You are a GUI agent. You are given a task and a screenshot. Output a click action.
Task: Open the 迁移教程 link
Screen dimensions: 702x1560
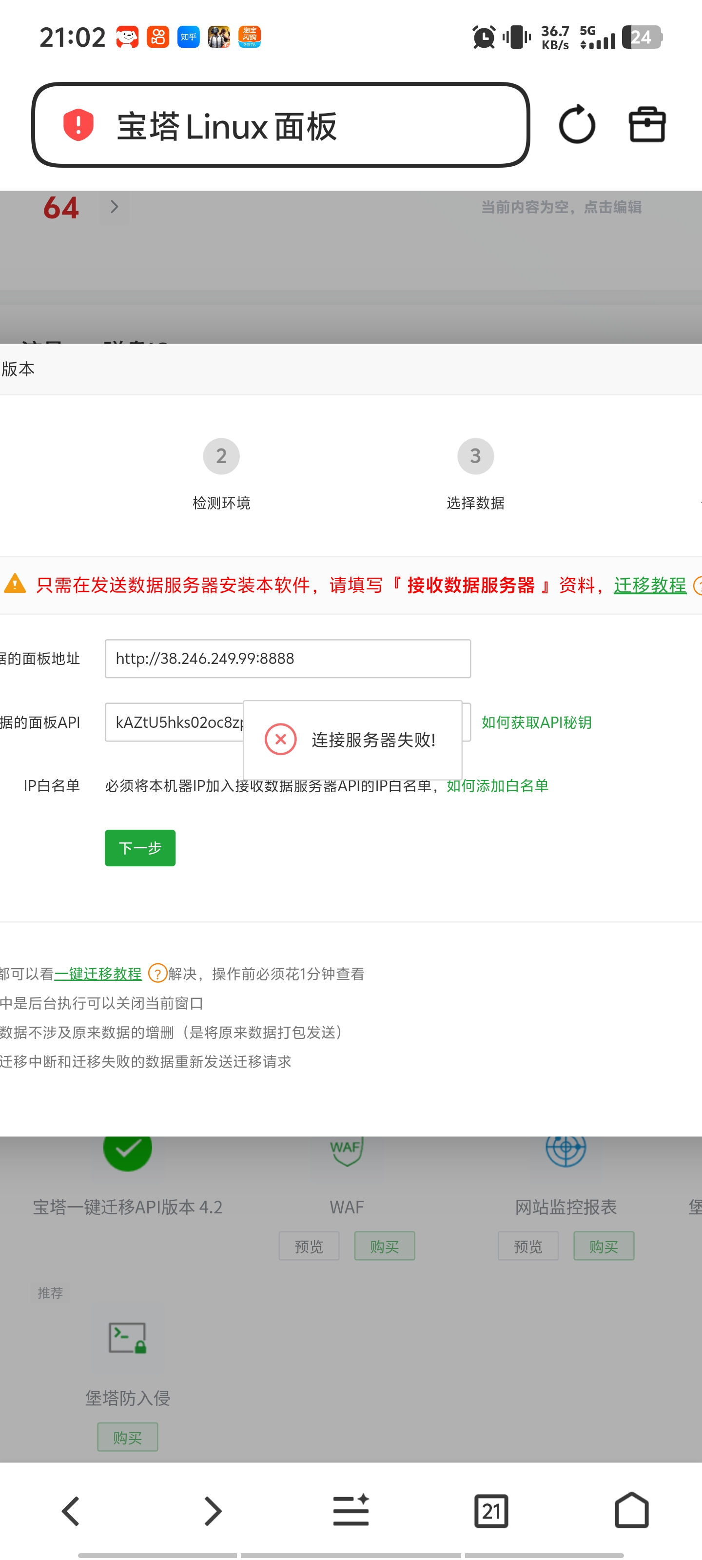pos(650,585)
